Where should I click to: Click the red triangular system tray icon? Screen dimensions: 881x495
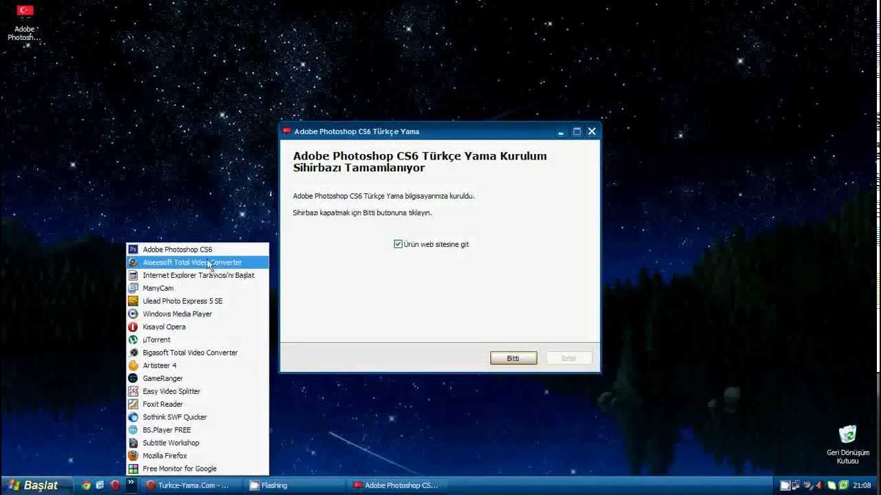coord(820,485)
